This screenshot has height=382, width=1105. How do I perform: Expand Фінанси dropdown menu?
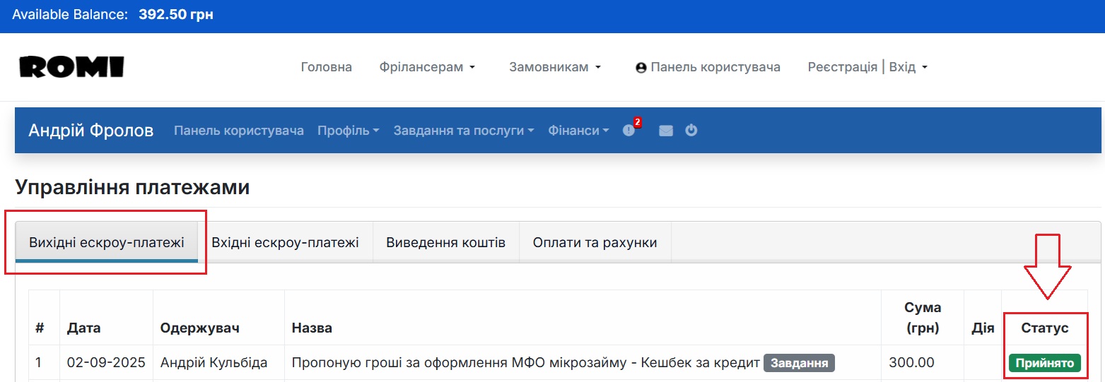578,131
